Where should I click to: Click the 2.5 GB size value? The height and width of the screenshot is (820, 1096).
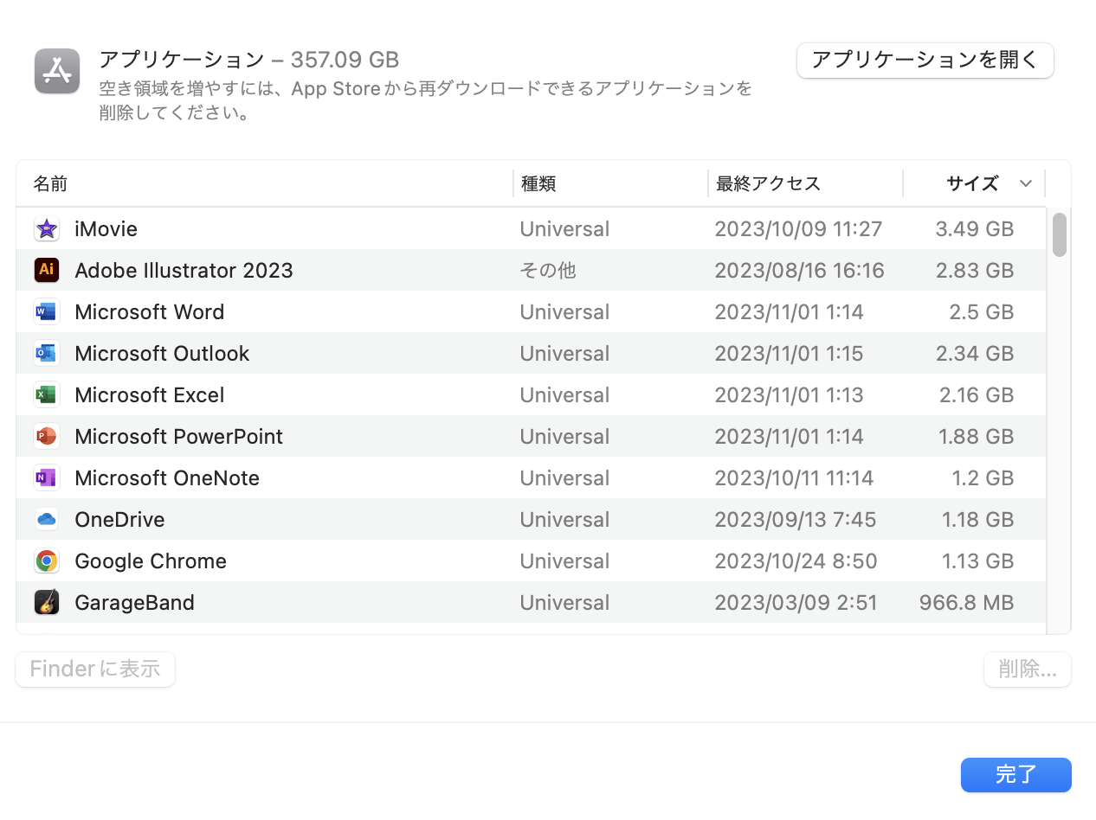[982, 312]
